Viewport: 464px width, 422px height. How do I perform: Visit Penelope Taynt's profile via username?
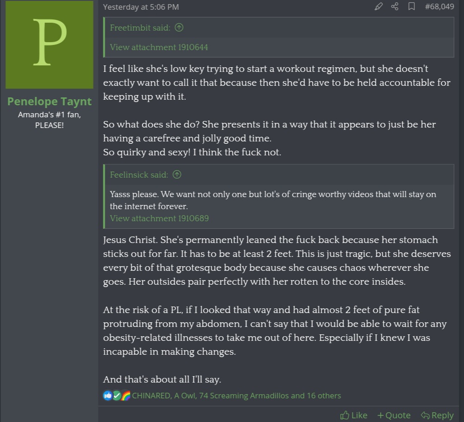49,101
